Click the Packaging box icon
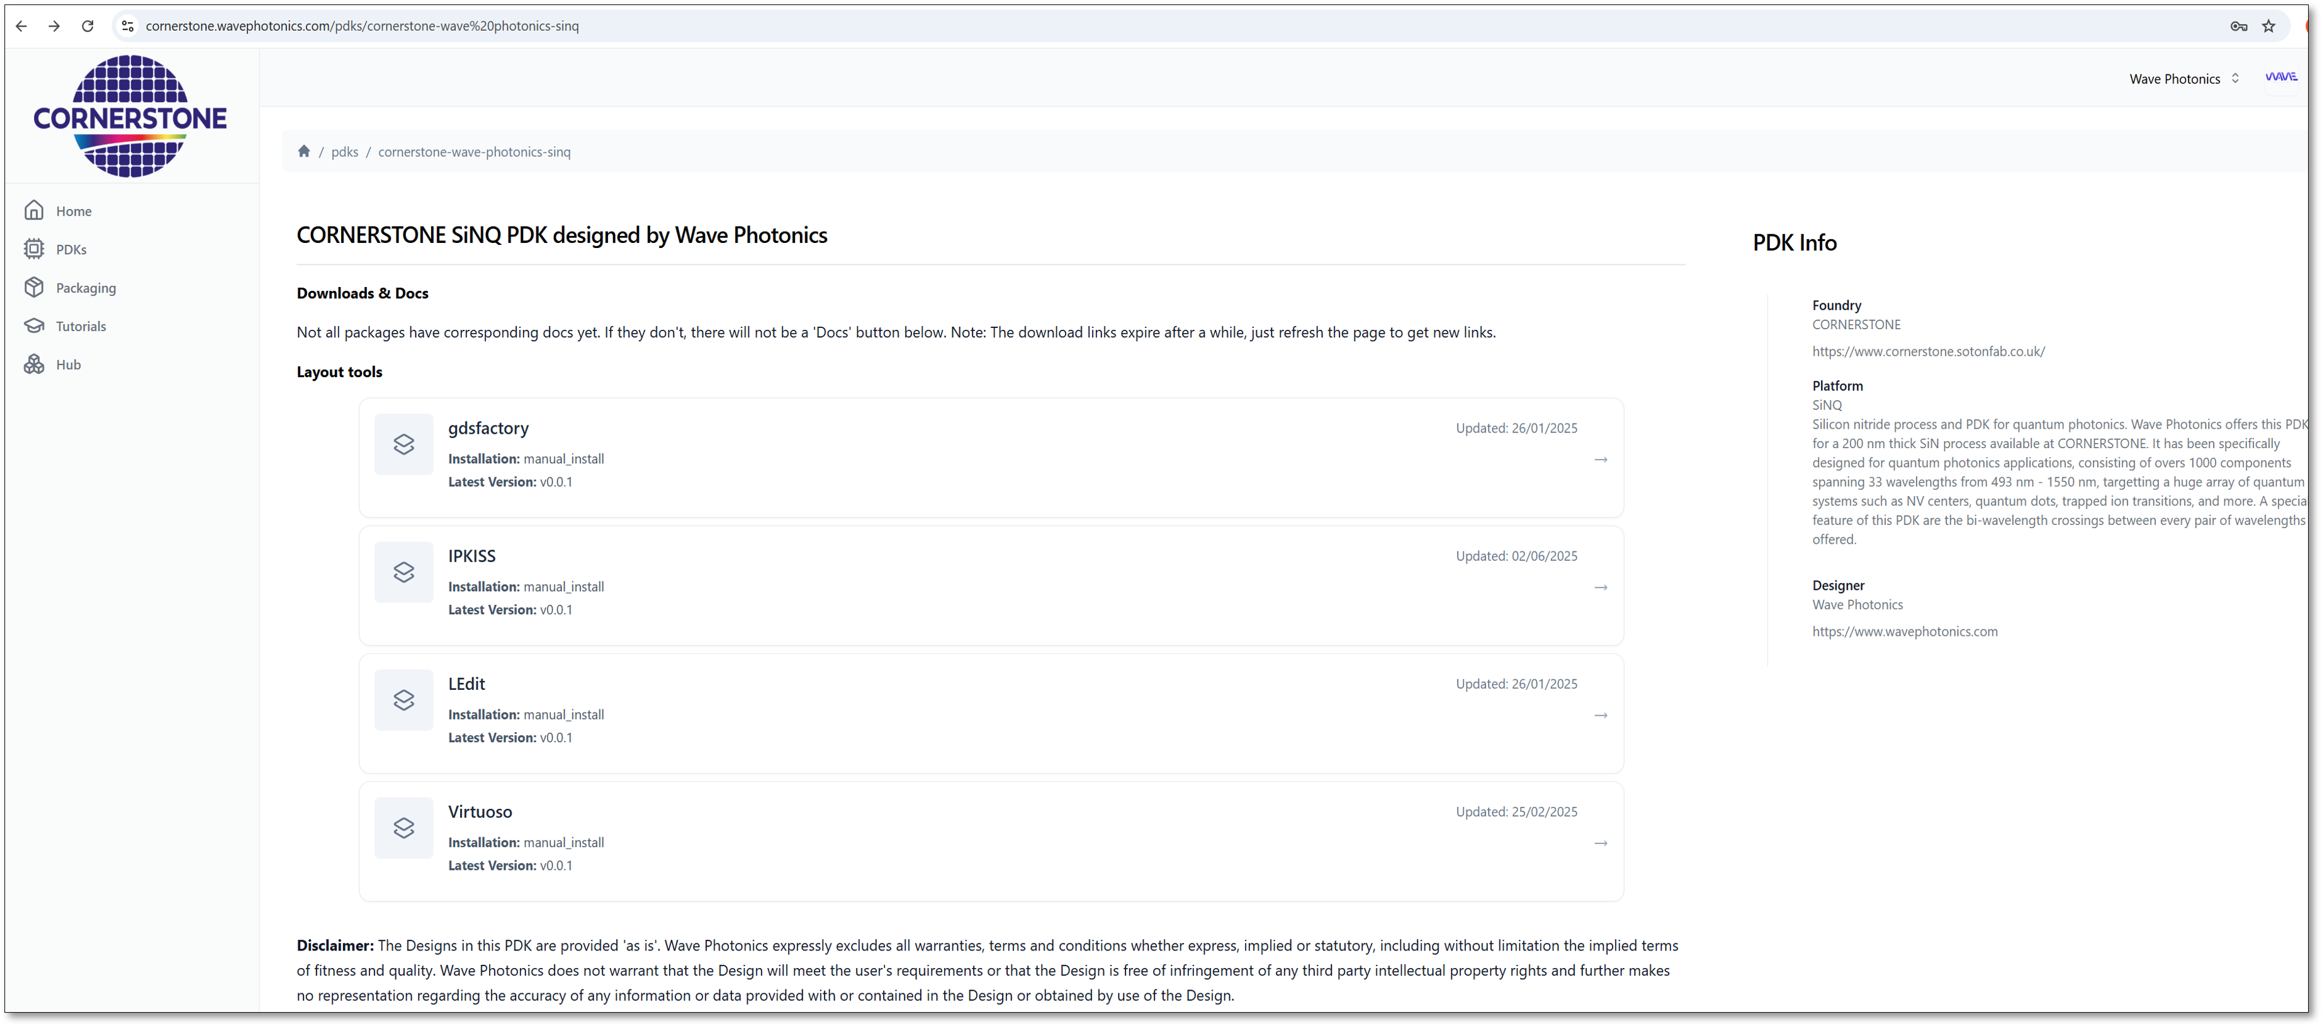The image size is (2322, 1026). [34, 288]
